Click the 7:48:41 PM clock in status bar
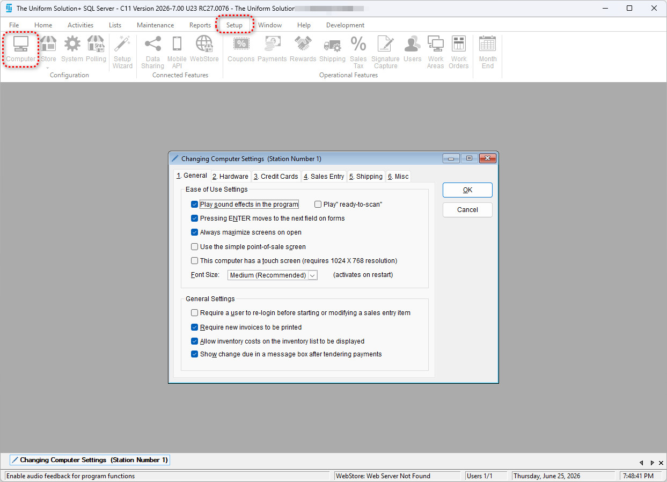Viewport: 667px width, 482px height. (x=641, y=476)
